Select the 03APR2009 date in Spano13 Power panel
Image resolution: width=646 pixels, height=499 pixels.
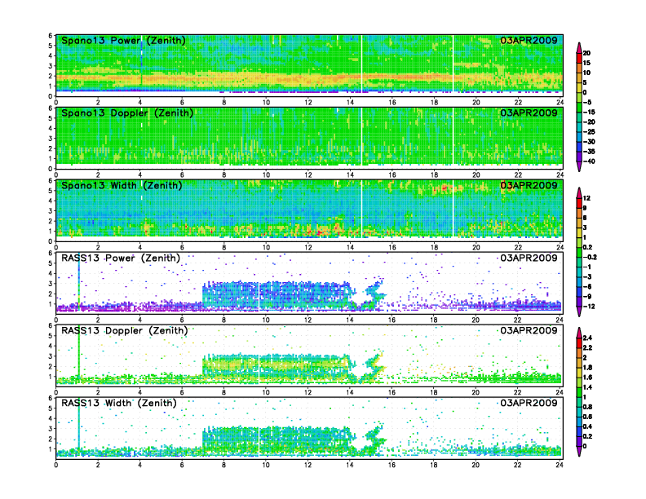pyautogui.click(x=529, y=40)
